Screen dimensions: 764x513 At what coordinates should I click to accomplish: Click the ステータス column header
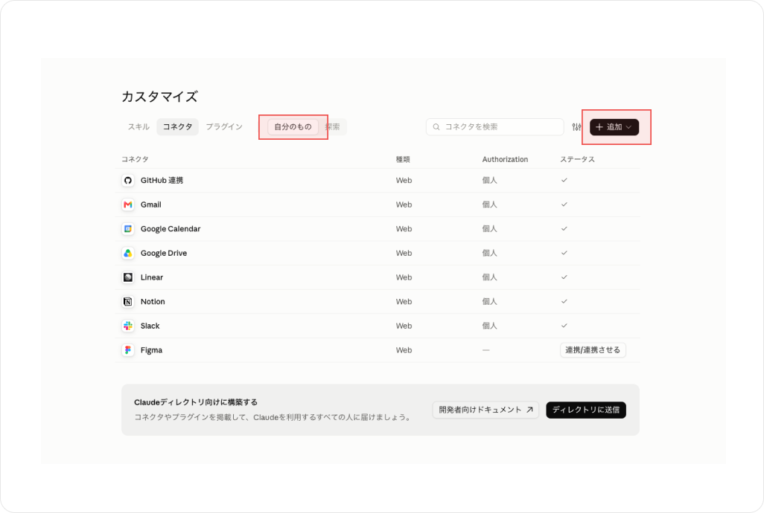[577, 160]
